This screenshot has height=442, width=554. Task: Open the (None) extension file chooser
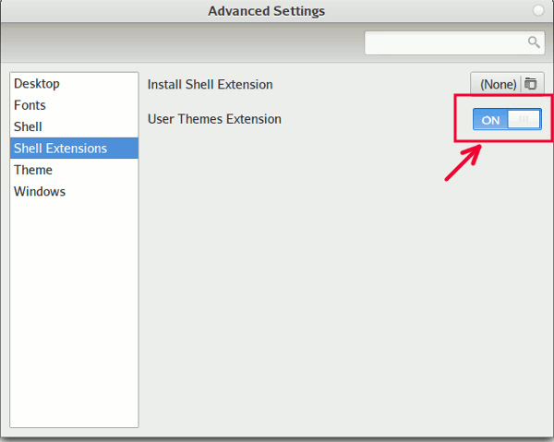(499, 84)
